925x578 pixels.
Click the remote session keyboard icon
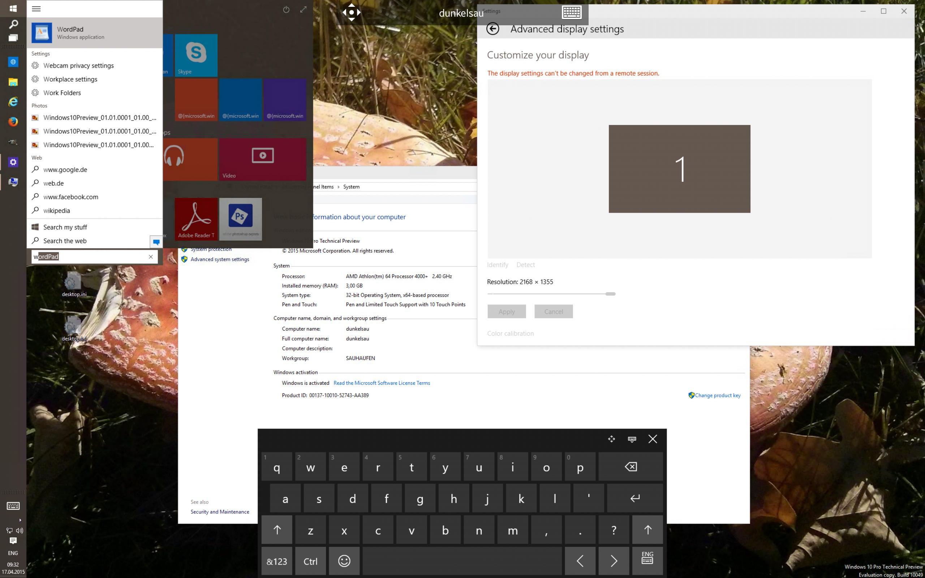pyautogui.click(x=572, y=12)
